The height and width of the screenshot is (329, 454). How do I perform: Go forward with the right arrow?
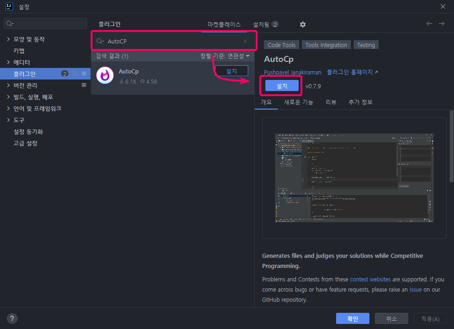442,24
